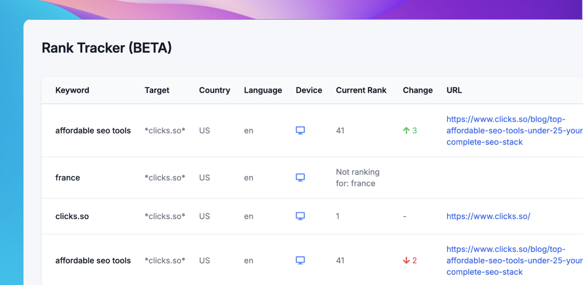Open the https://www.clicks.so/ homepage link
This screenshot has height=285, width=583.
tap(489, 216)
